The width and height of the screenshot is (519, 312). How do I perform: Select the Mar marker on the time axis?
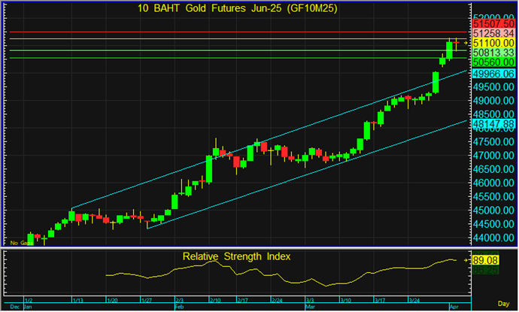tap(310, 307)
